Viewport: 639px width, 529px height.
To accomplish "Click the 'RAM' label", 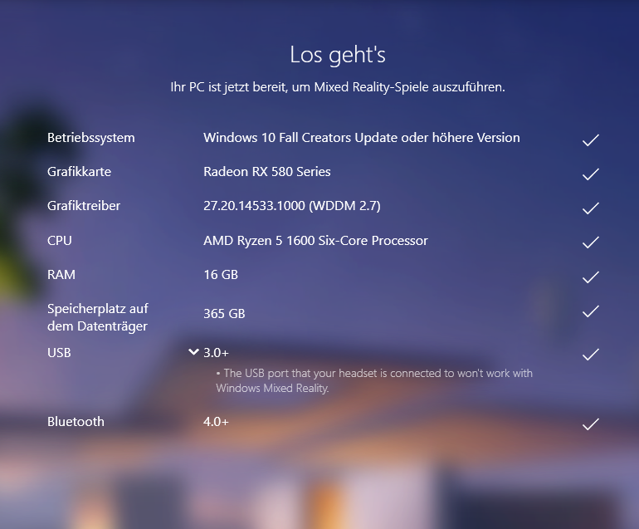I will 61,275.
